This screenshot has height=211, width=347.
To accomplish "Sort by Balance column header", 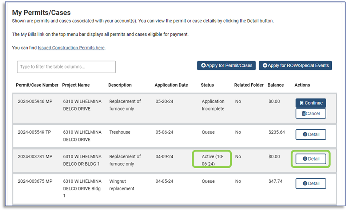I will [275, 85].
